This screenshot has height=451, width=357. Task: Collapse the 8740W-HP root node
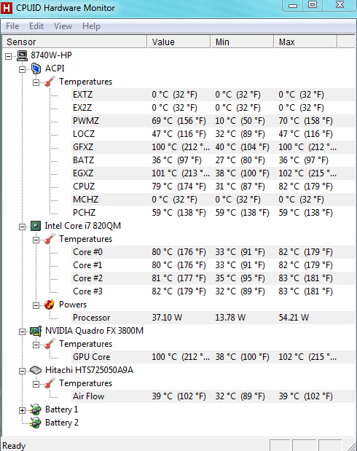coord(8,56)
